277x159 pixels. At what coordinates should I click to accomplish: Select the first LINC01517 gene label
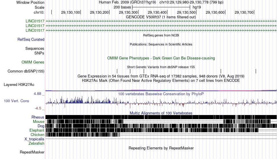pos(35,21)
